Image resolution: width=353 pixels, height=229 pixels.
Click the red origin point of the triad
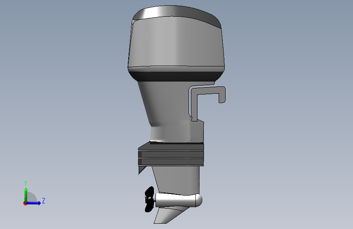(x=25, y=203)
